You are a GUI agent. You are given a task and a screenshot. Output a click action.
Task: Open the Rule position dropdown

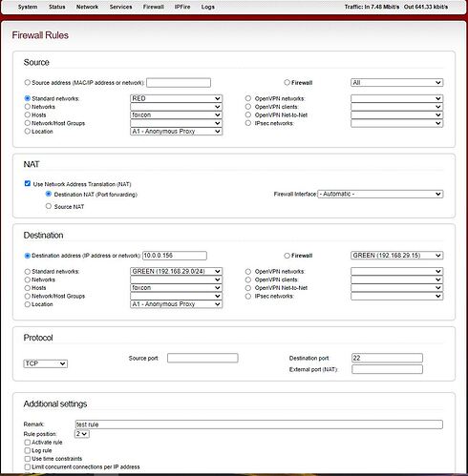[x=82, y=434]
